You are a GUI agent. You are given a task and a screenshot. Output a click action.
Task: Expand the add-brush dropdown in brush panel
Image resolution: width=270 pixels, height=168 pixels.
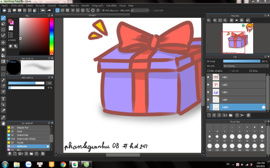pyautogui.click(x=22, y=154)
